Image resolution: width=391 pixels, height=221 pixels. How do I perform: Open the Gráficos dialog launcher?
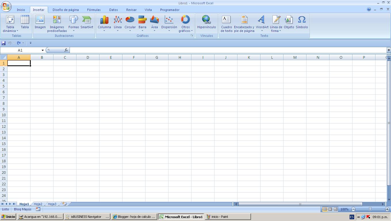pyautogui.click(x=192, y=36)
